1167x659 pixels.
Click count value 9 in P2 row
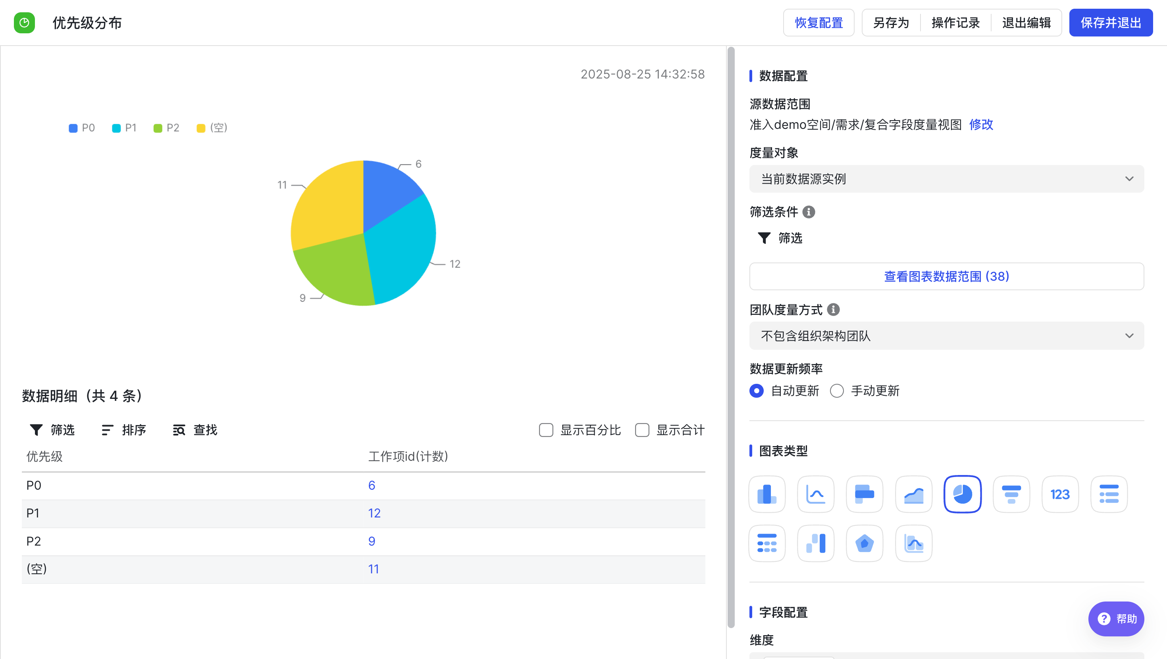tap(372, 541)
